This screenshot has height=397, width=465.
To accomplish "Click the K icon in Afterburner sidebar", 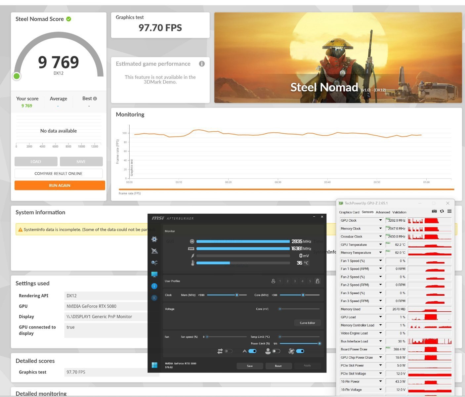I will coord(154,298).
